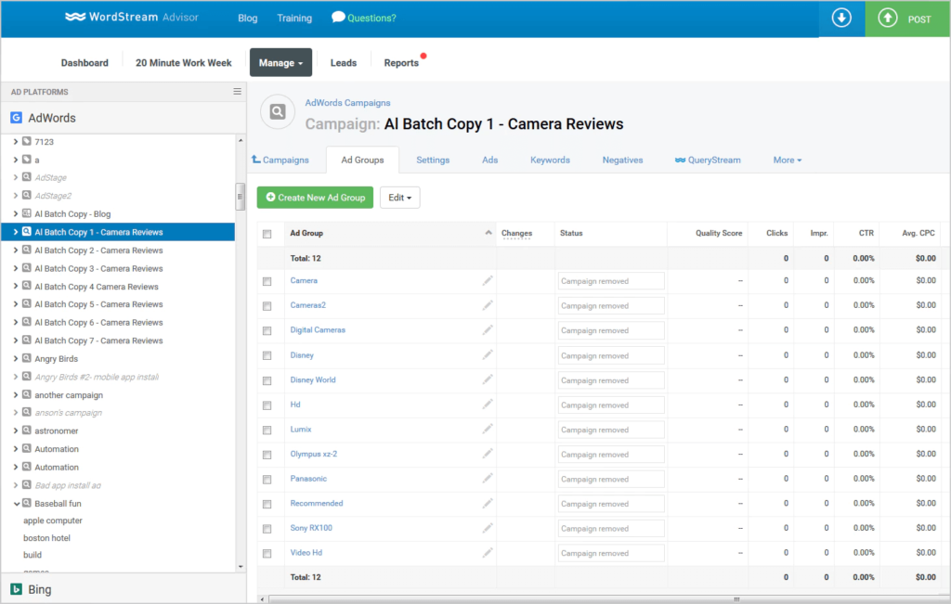Tick the checkbox for Lumix row
Viewport: 951px width, 604px height.
(x=267, y=430)
